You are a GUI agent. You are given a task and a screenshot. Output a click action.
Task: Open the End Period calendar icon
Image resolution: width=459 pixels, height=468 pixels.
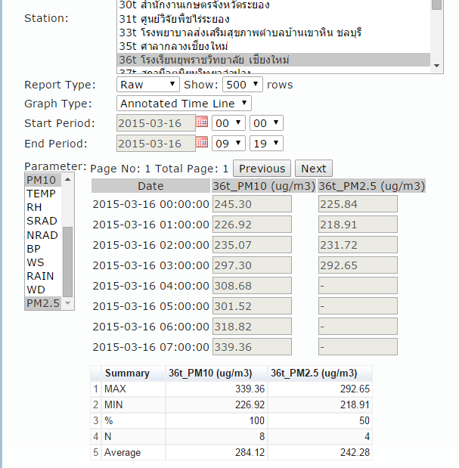[x=201, y=142]
